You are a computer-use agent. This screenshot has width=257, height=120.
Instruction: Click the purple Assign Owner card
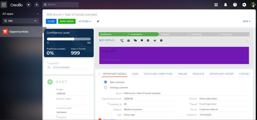(x=174, y=56)
